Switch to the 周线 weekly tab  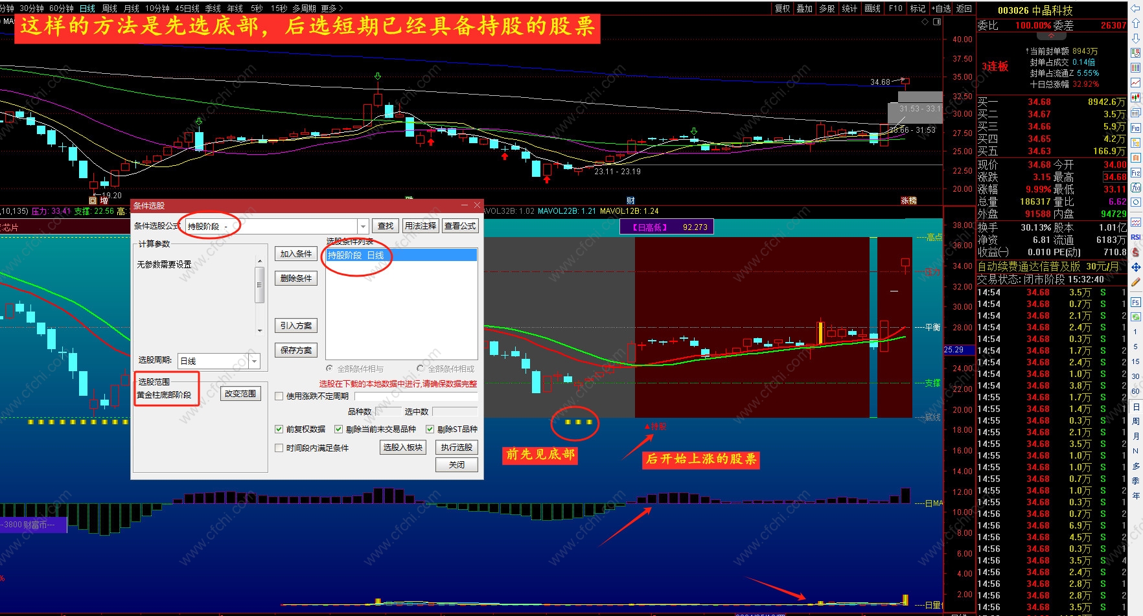pyautogui.click(x=110, y=8)
